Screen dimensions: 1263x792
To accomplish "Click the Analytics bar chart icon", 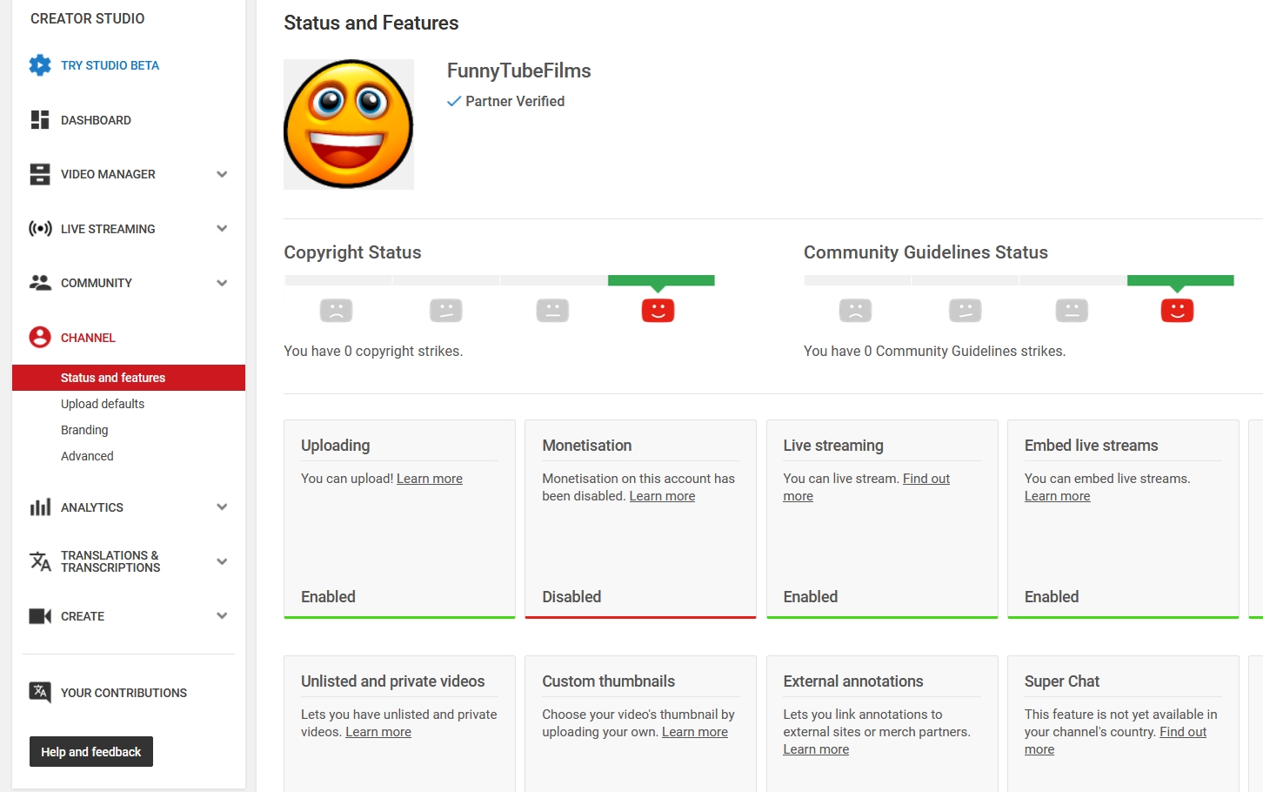I will pyautogui.click(x=40, y=507).
